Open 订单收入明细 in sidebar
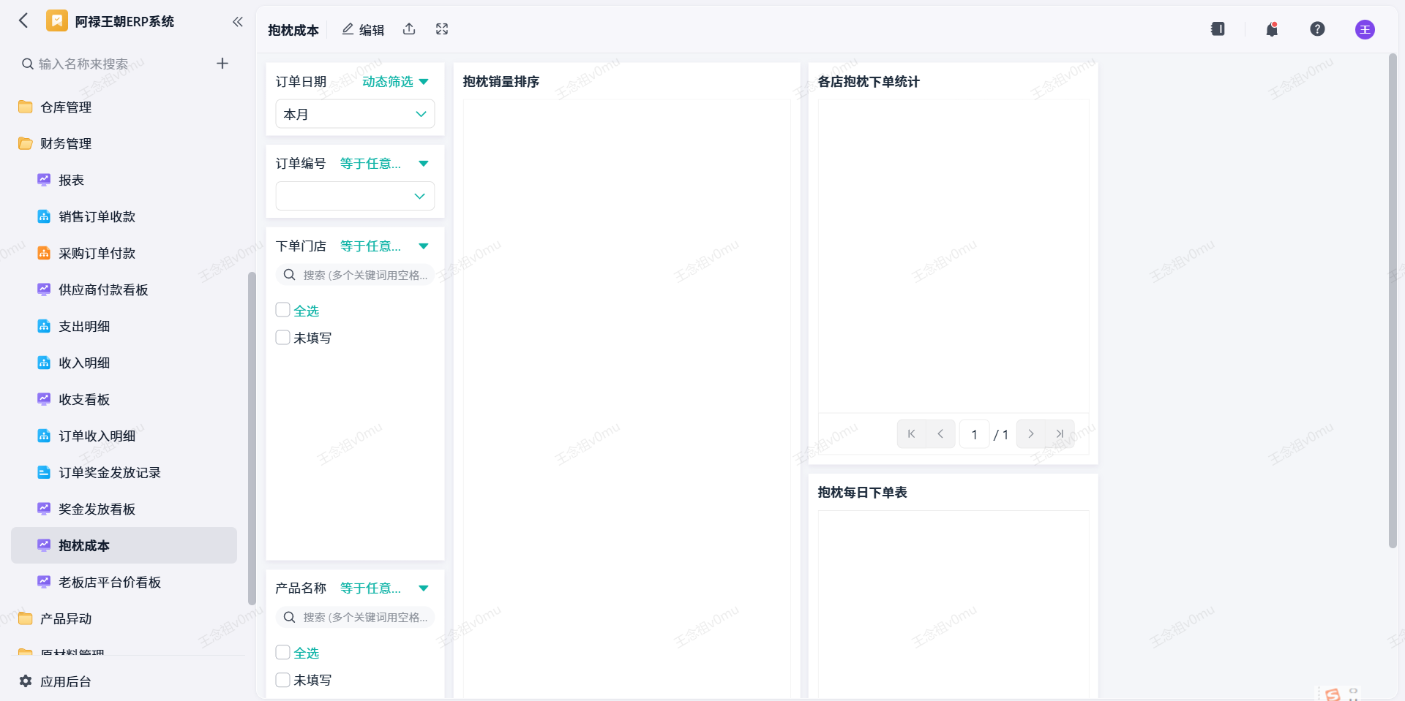This screenshot has width=1405, height=701. pos(124,436)
